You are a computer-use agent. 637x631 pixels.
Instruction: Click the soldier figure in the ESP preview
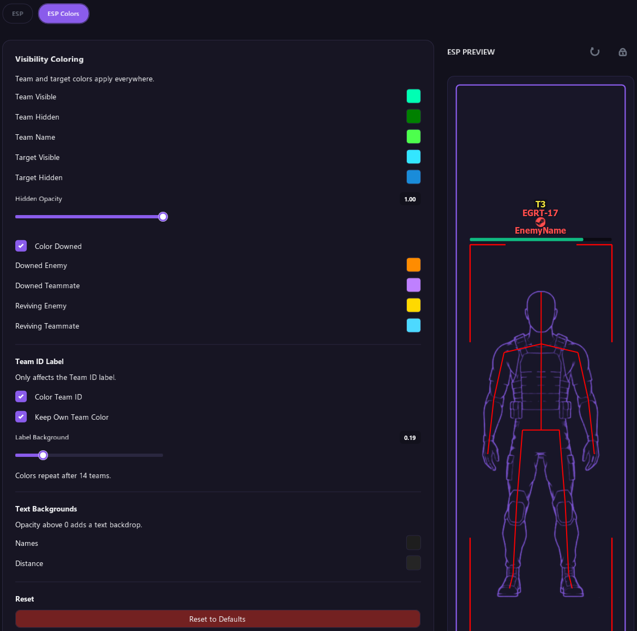[x=540, y=444]
